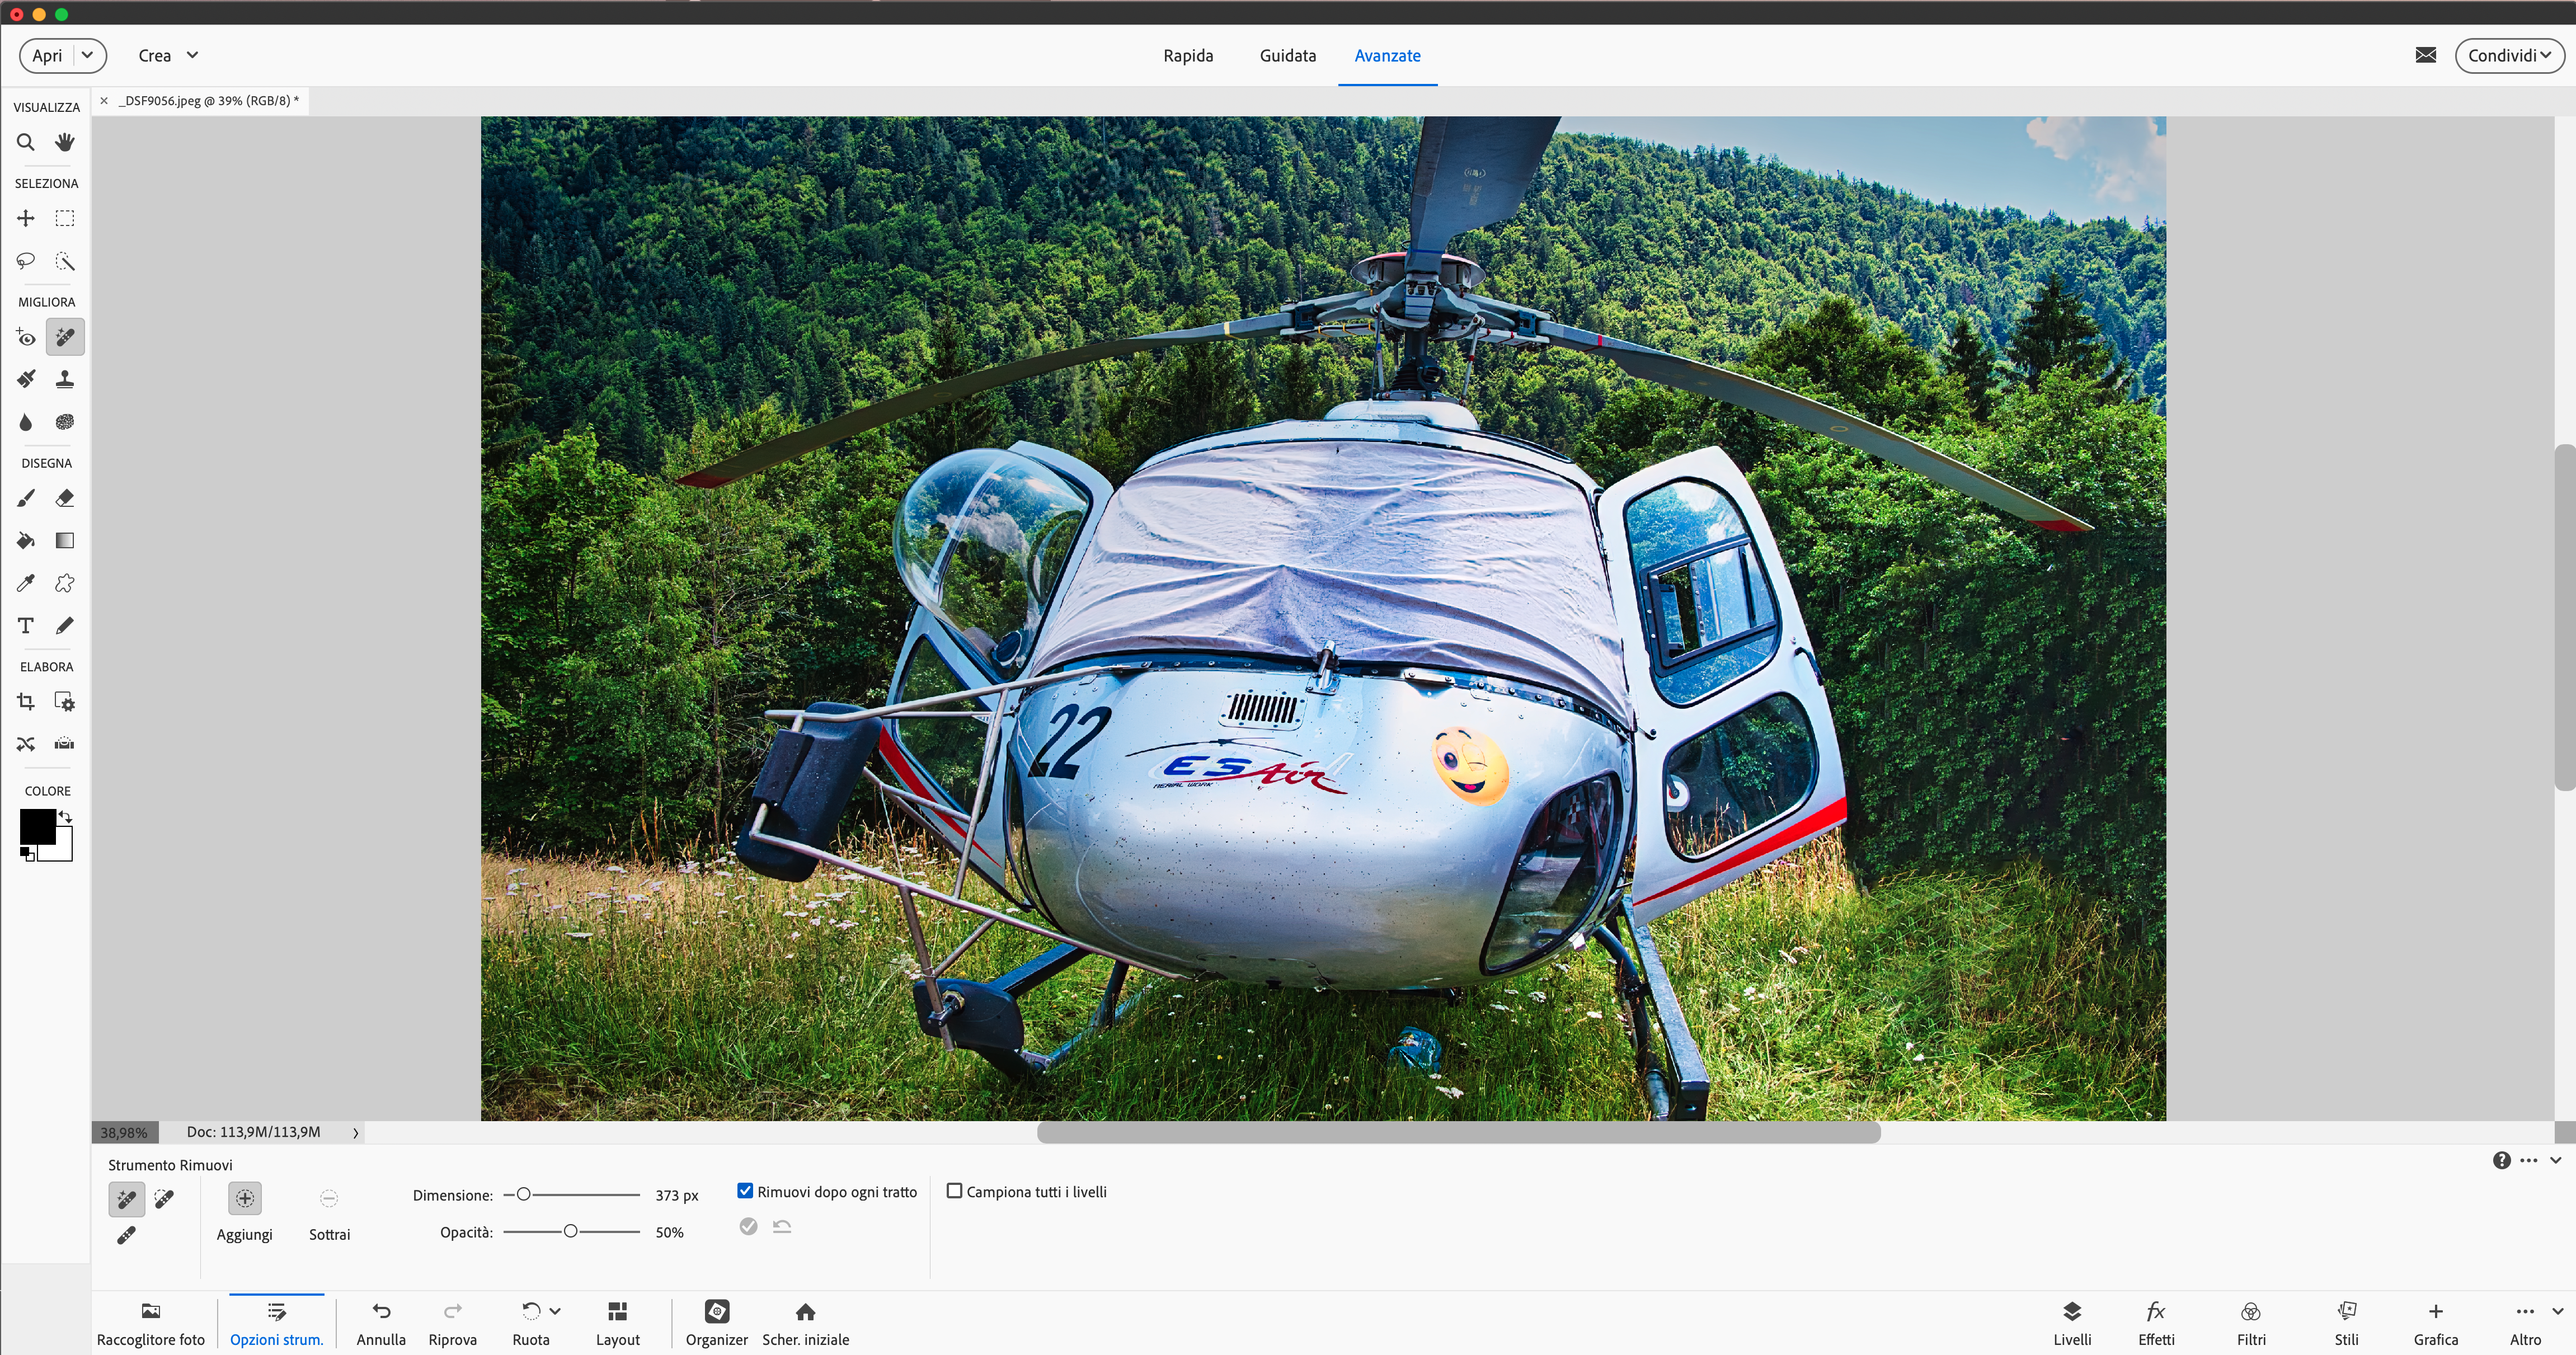This screenshot has height=1355, width=2576.
Task: Choose the Gradient tool
Action: [65, 541]
